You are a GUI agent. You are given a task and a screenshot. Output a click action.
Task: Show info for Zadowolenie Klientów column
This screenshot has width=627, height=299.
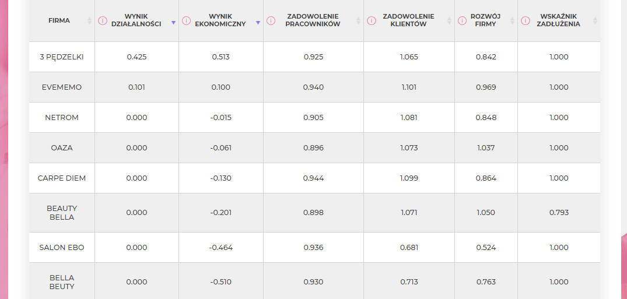click(x=372, y=20)
